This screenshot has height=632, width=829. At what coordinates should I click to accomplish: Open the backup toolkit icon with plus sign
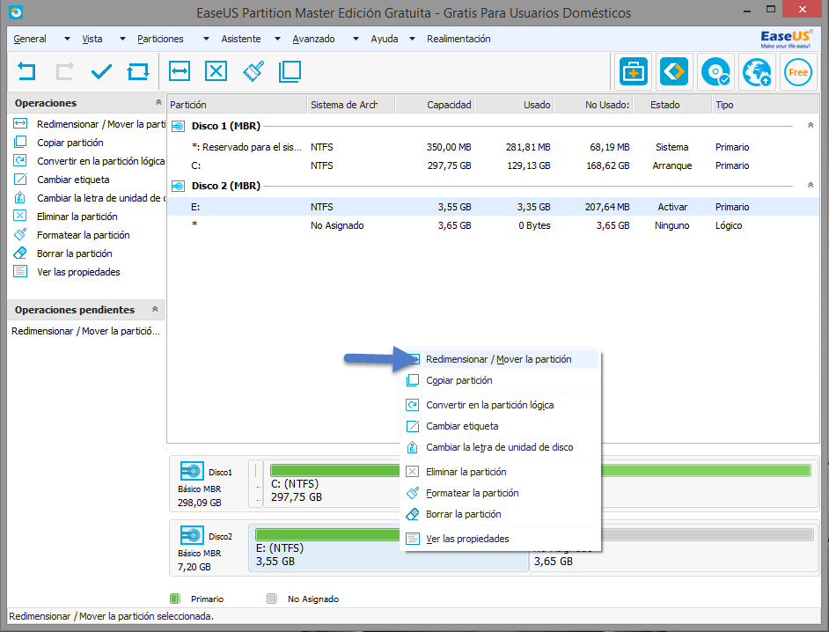coord(633,71)
